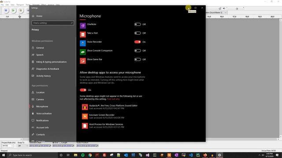Open Google Chrome from the taskbar

click(90, 155)
